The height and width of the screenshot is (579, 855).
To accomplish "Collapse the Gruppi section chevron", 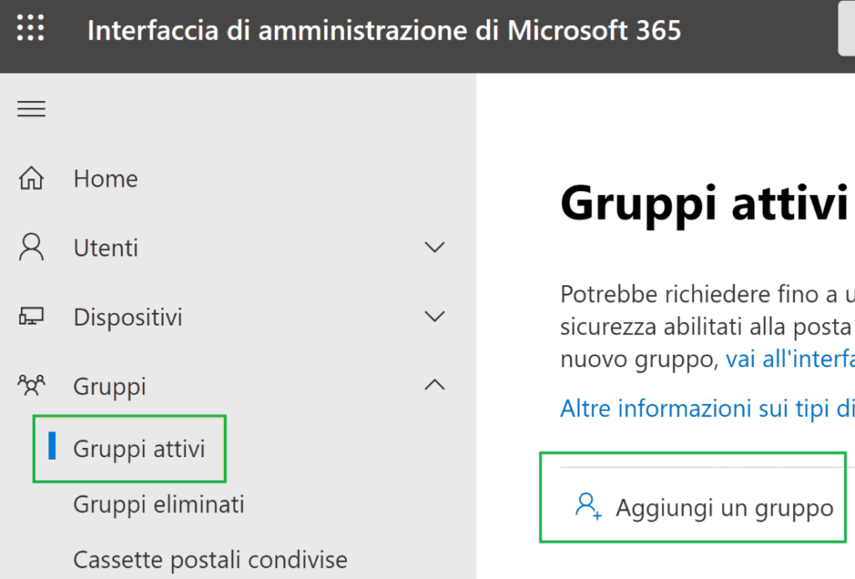I will pyautogui.click(x=434, y=385).
